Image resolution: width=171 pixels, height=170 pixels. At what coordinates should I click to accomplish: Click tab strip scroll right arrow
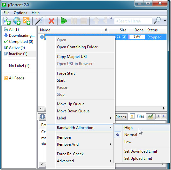[x=164, y=116]
